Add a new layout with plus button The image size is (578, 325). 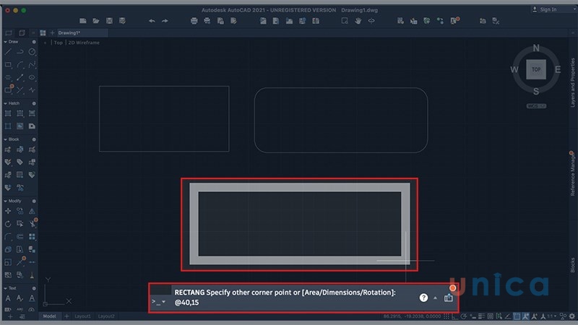pos(66,316)
